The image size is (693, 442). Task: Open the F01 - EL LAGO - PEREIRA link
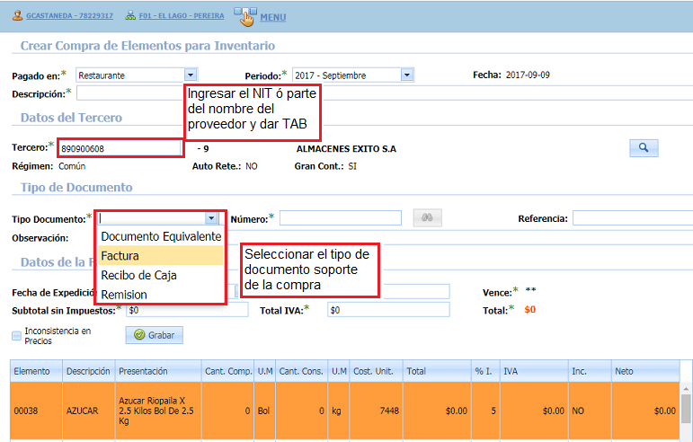182,15
